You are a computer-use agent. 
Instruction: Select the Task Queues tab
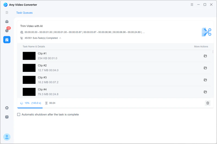24,12
